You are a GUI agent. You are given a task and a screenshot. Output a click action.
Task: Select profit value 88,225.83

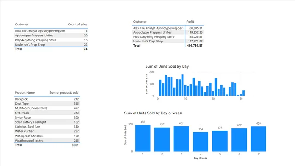coord(196,37)
